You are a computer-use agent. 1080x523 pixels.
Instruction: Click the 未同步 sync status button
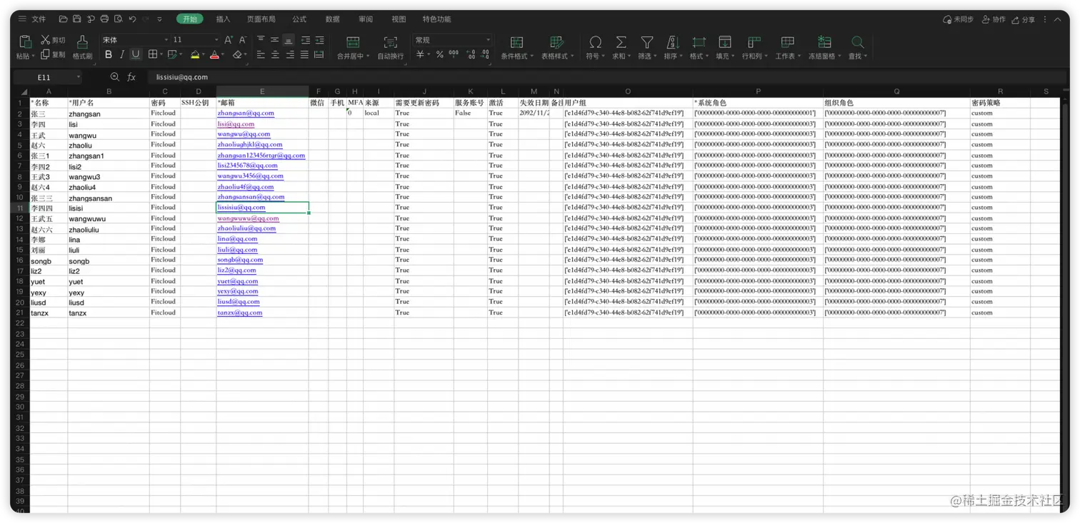(958, 19)
